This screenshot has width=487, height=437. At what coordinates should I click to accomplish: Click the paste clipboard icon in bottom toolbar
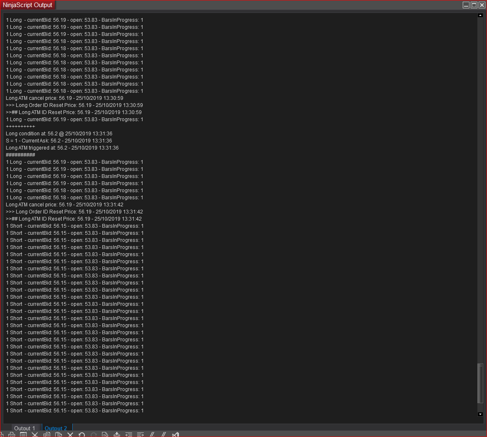coord(59,434)
